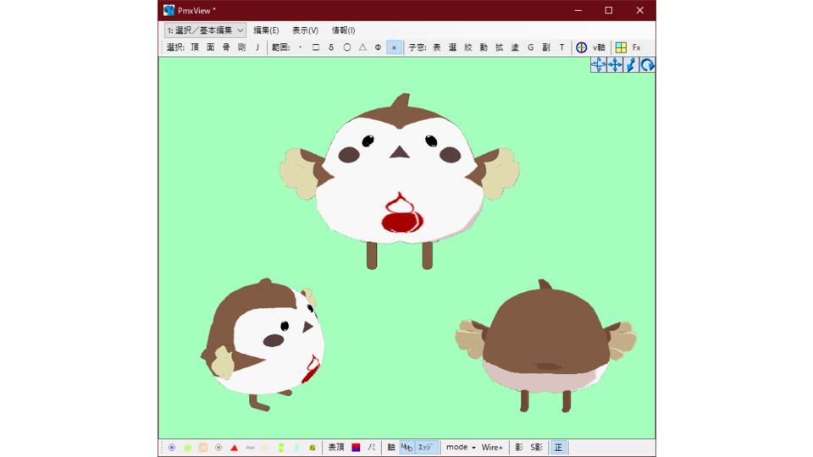
Task: Click the colored crosshair circle icon
Action: pyautogui.click(x=581, y=47)
